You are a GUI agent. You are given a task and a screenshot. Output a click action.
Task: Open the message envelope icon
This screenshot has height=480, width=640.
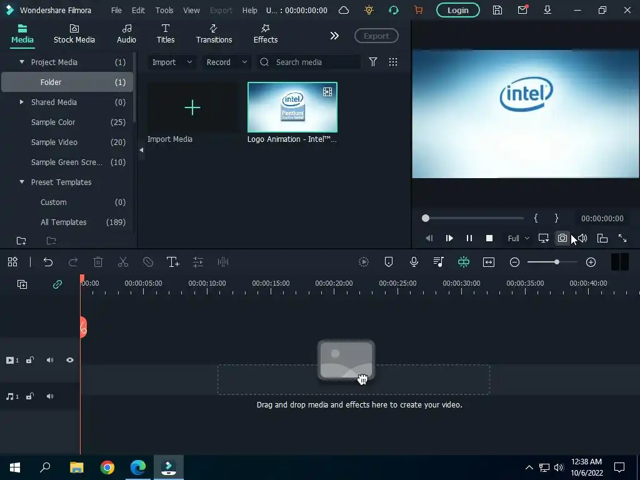[522, 10]
